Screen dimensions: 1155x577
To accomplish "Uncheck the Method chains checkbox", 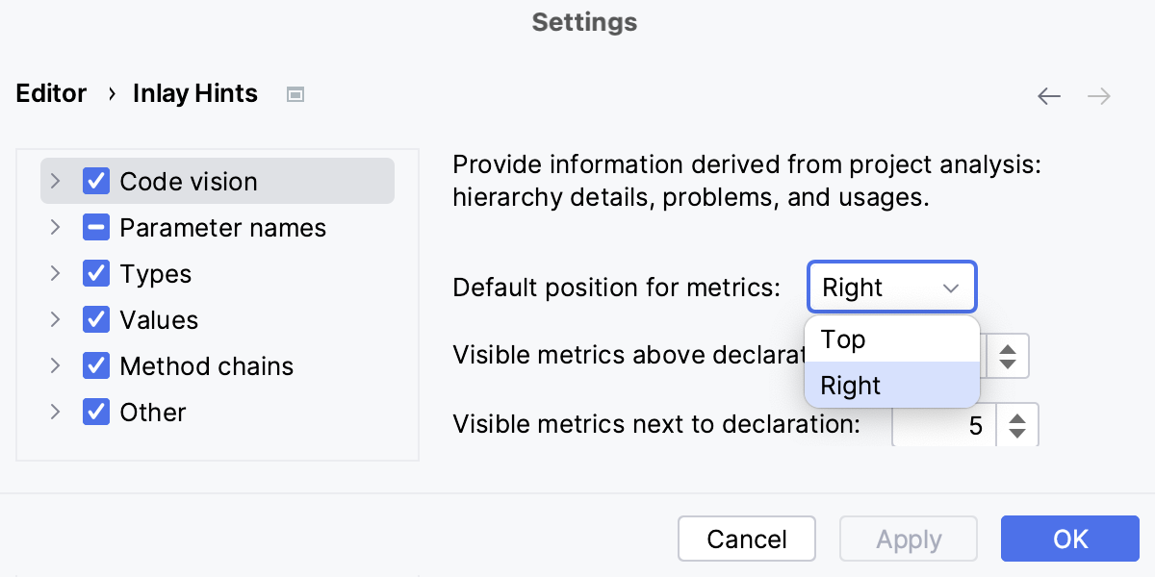I will click(x=95, y=365).
